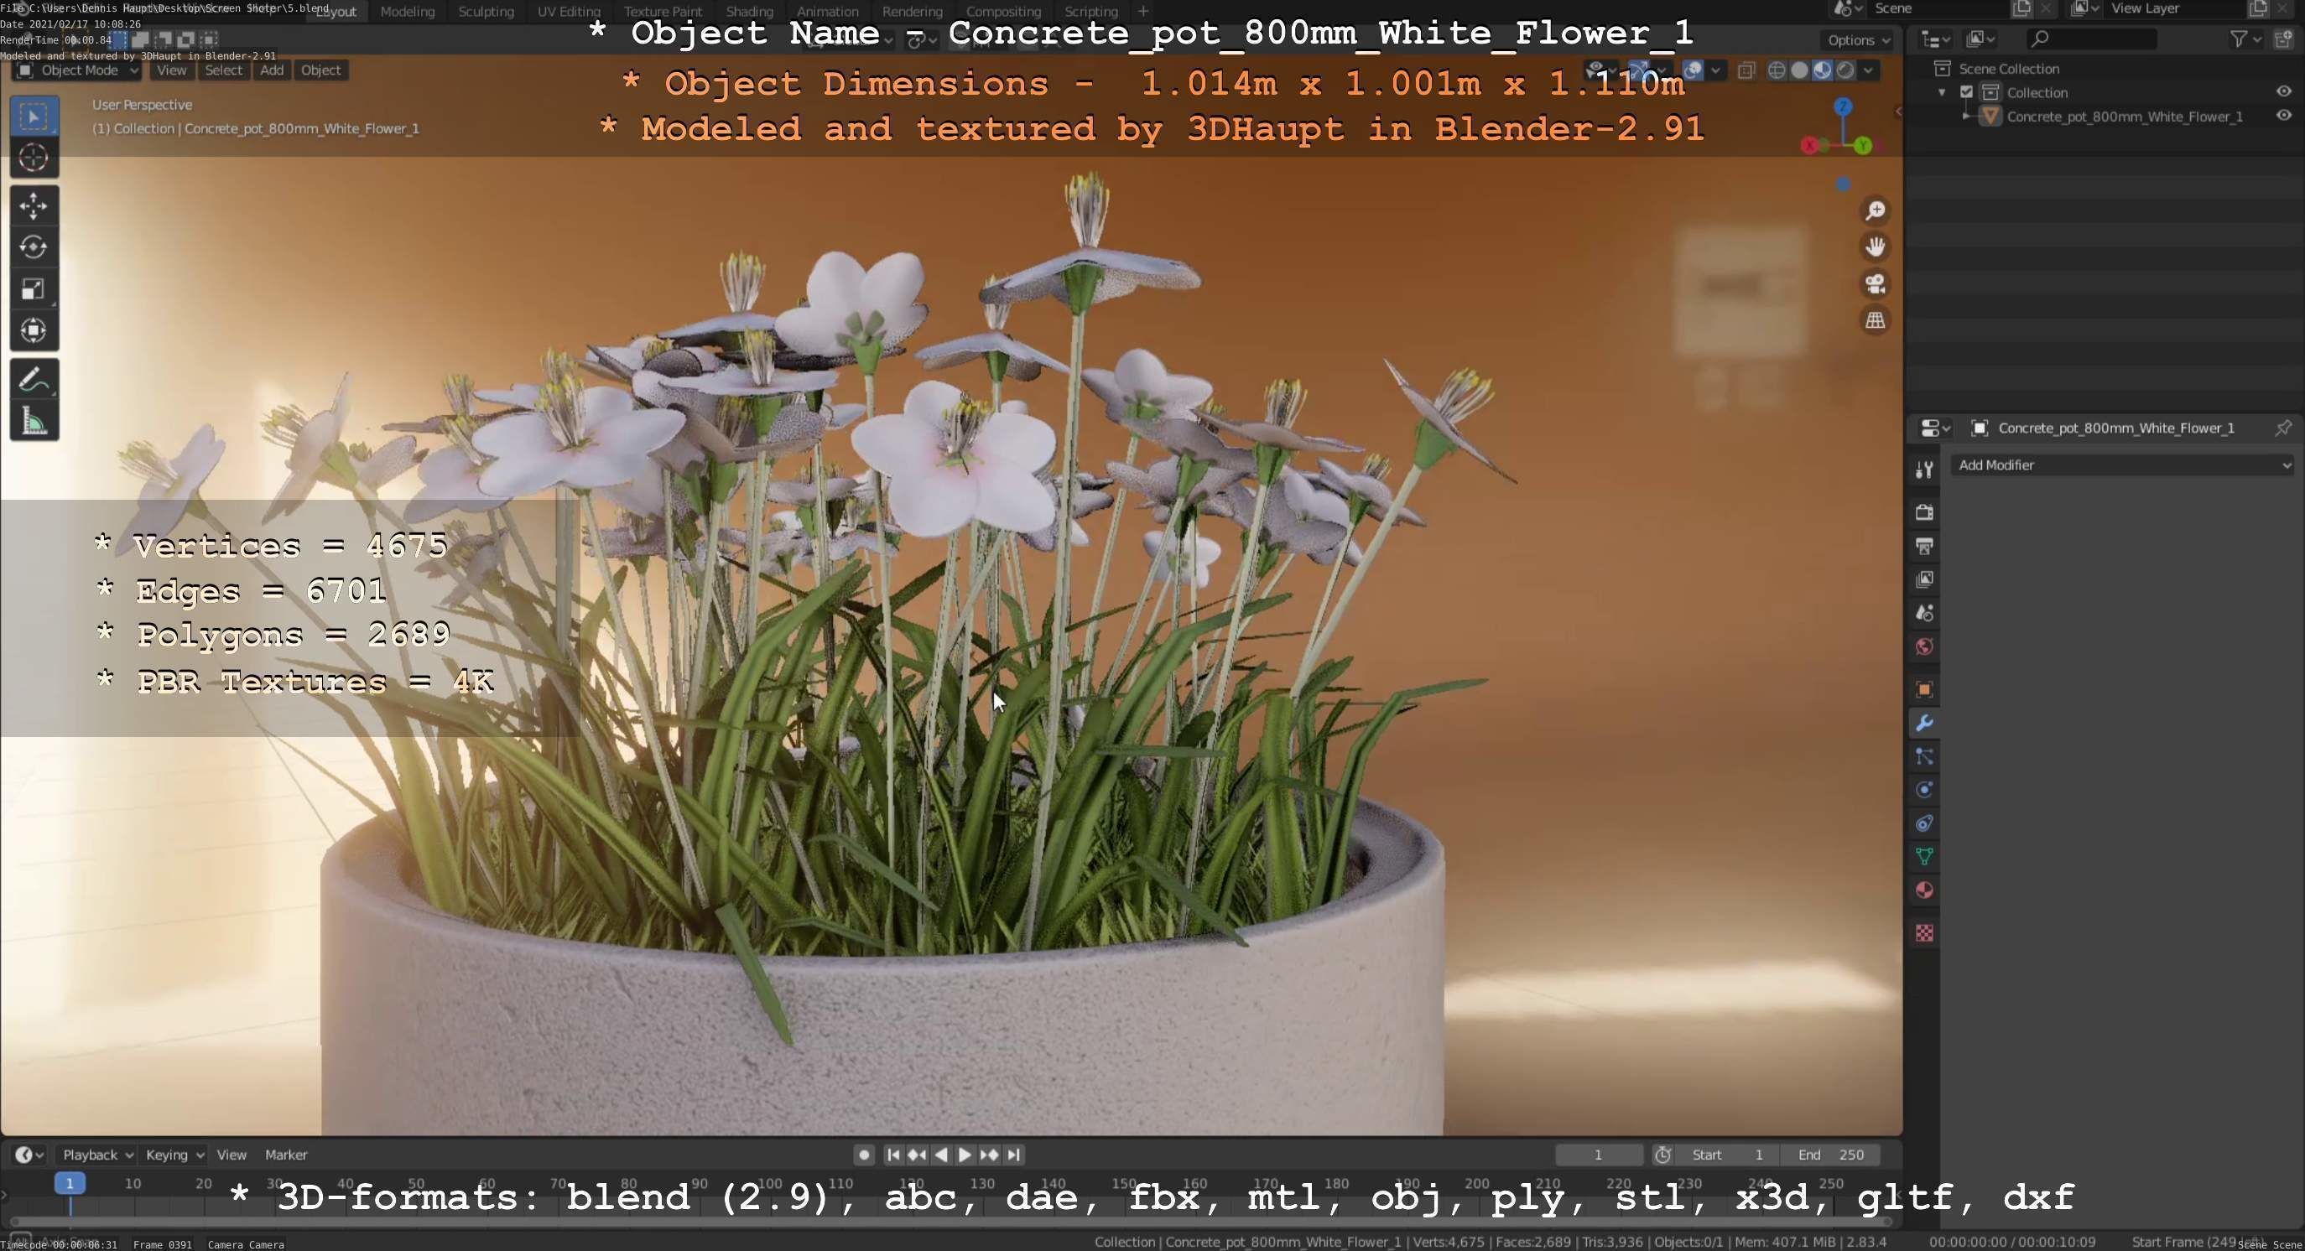Viewport: 2305px width, 1251px height.
Task: Switch to UV Editing workspace tab
Action: point(569,12)
